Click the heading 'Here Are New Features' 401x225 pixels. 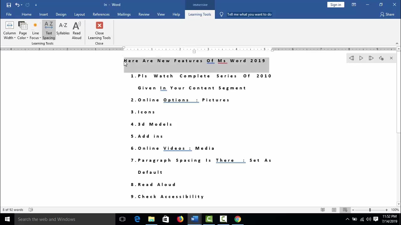pos(163,61)
